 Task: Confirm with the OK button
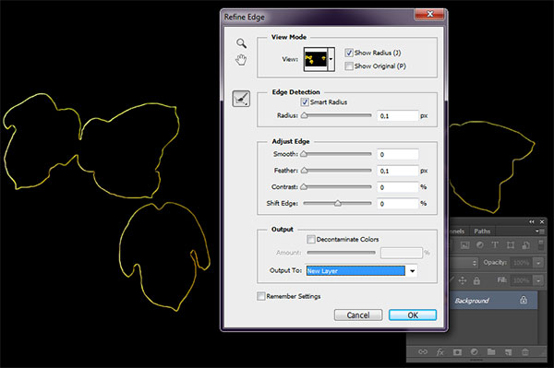click(x=413, y=315)
